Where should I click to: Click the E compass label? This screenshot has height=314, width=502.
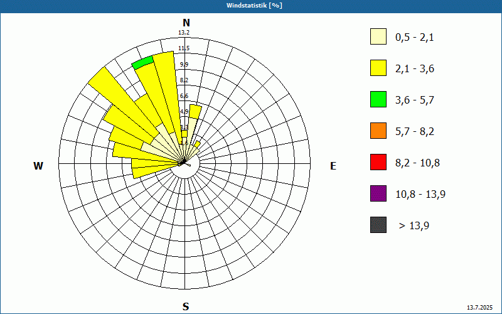click(x=333, y=166)
